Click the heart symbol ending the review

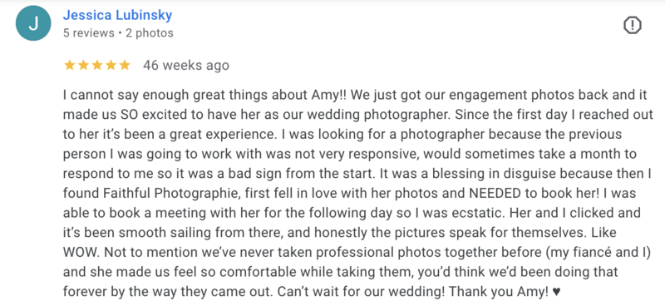(557, 292)
